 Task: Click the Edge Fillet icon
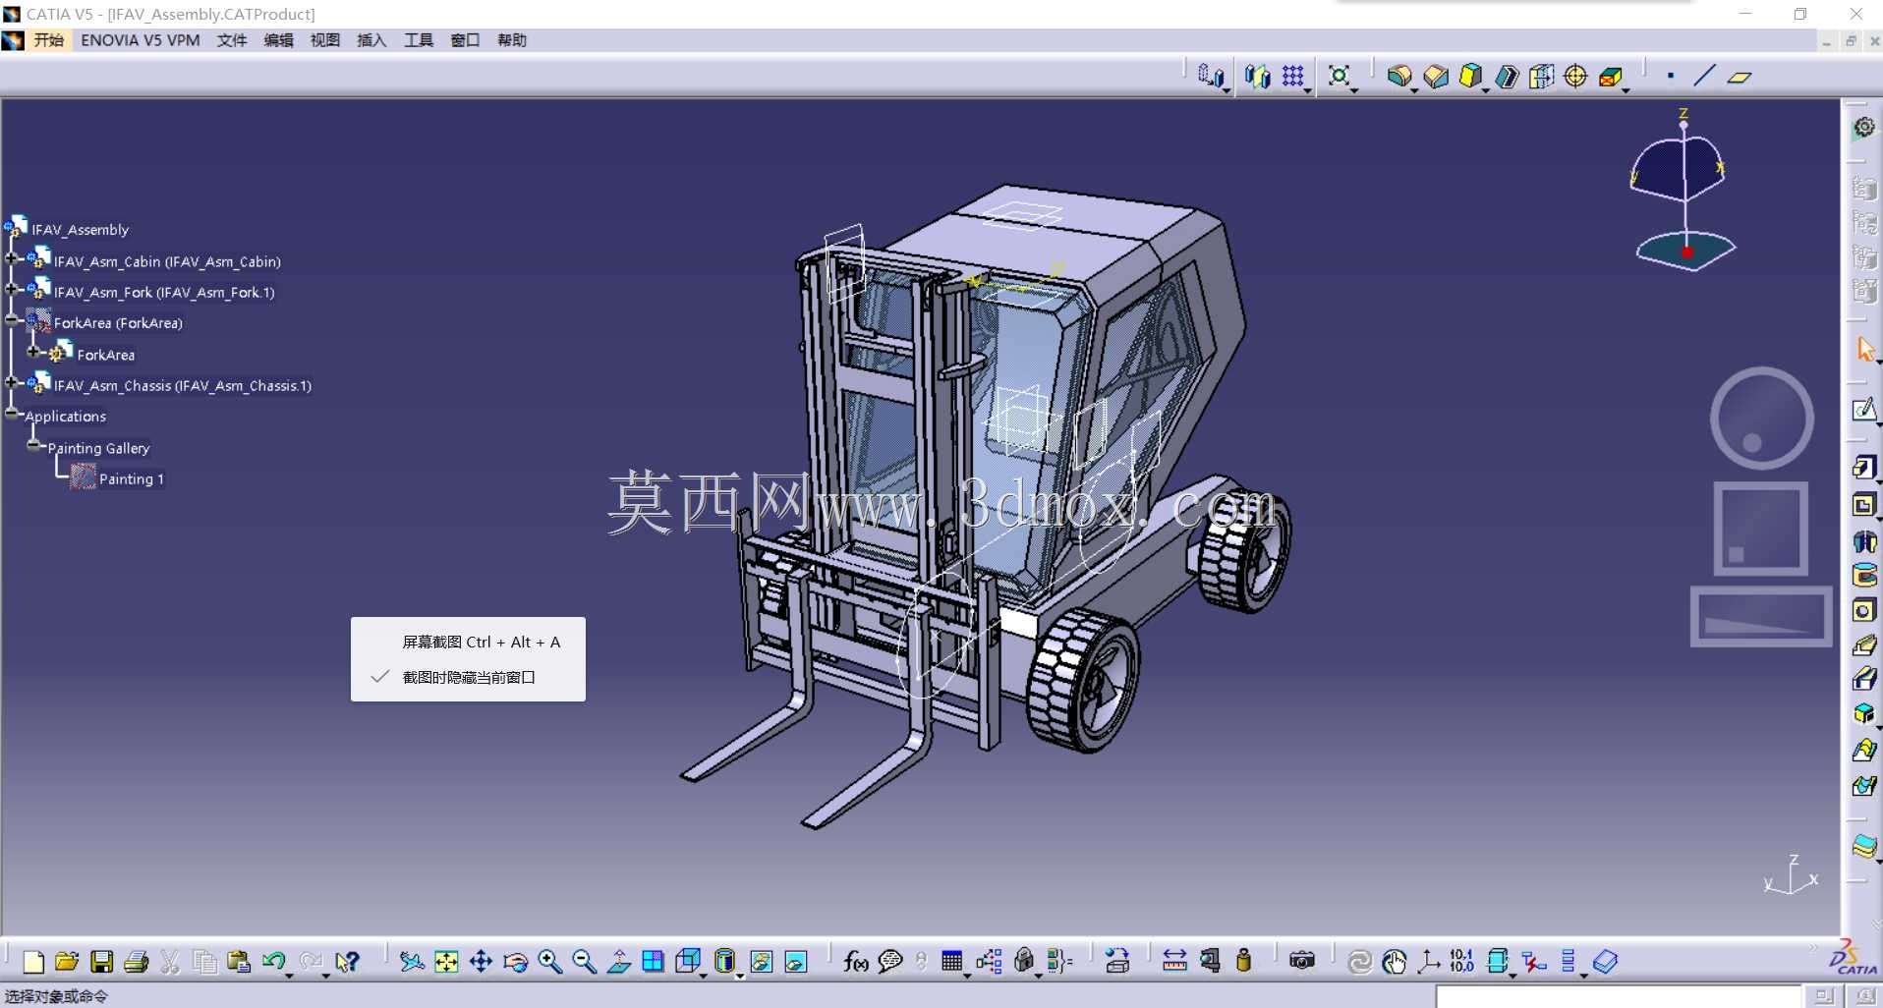(1398, 76)
